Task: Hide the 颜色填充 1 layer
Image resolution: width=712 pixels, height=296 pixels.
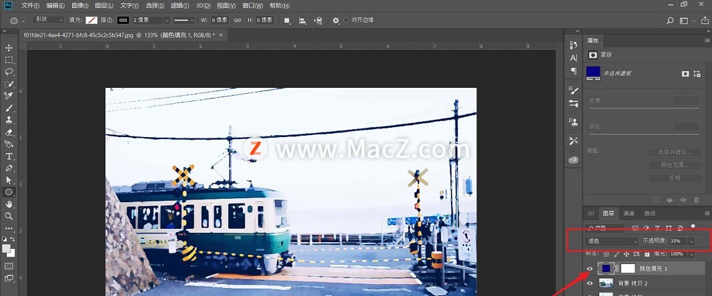Action: click(590, 269)
